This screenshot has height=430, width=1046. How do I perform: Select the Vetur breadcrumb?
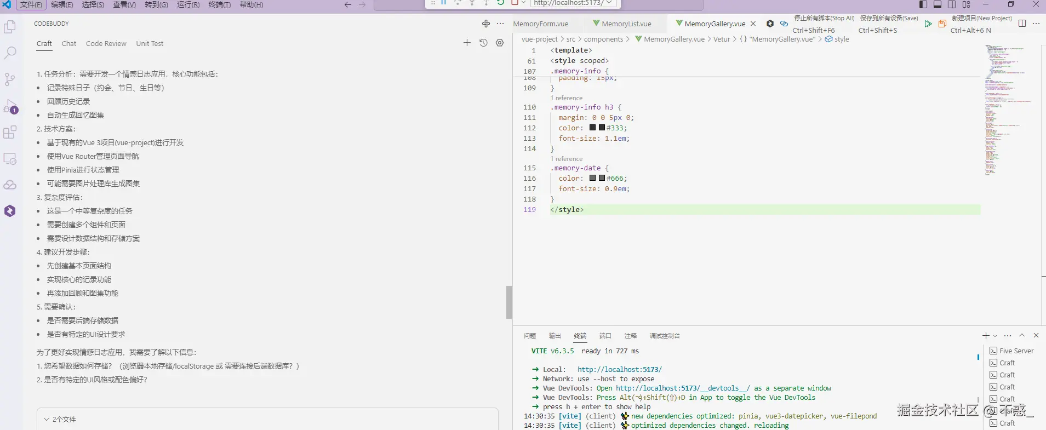pos(722,39)
